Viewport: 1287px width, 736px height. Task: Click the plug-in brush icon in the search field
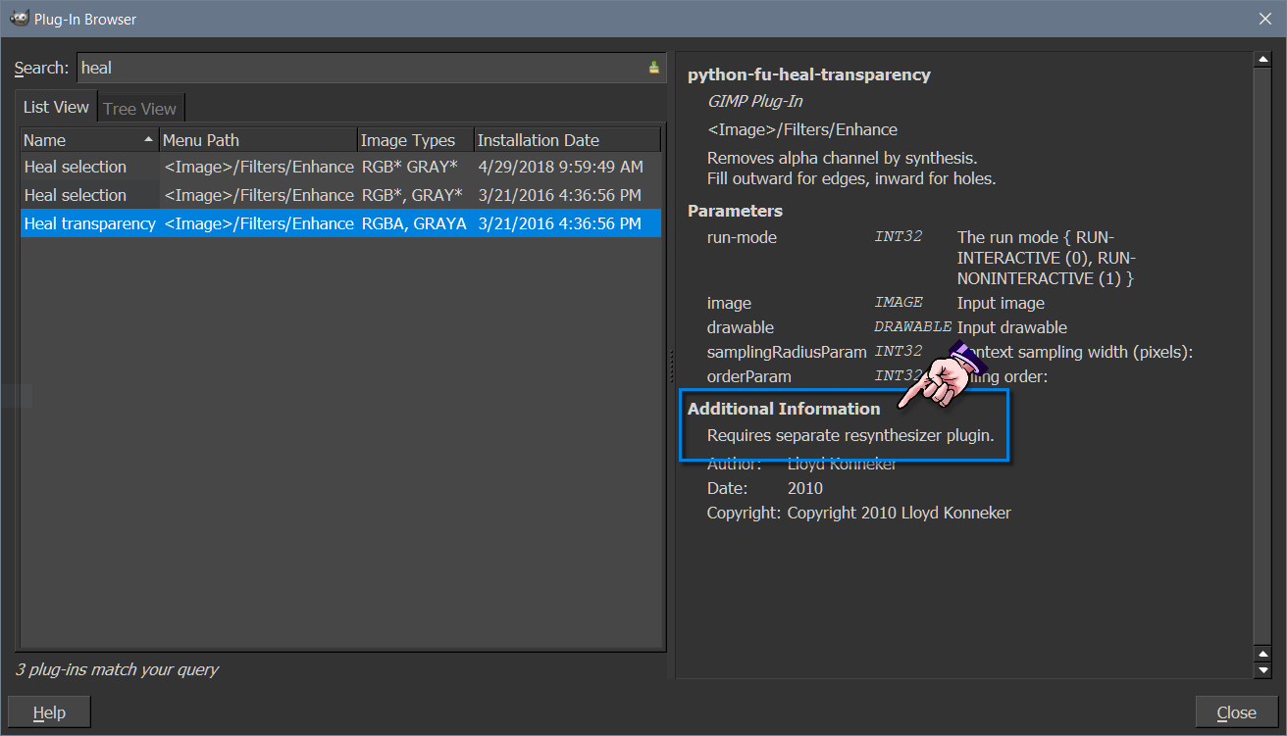point(653,67)
